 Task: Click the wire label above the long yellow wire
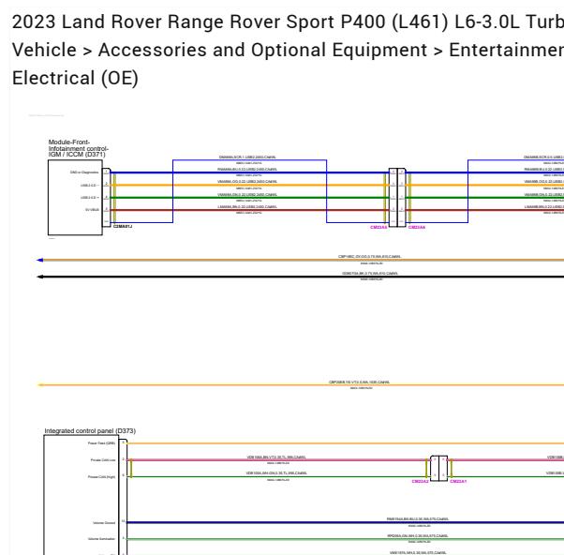point(359,382)
